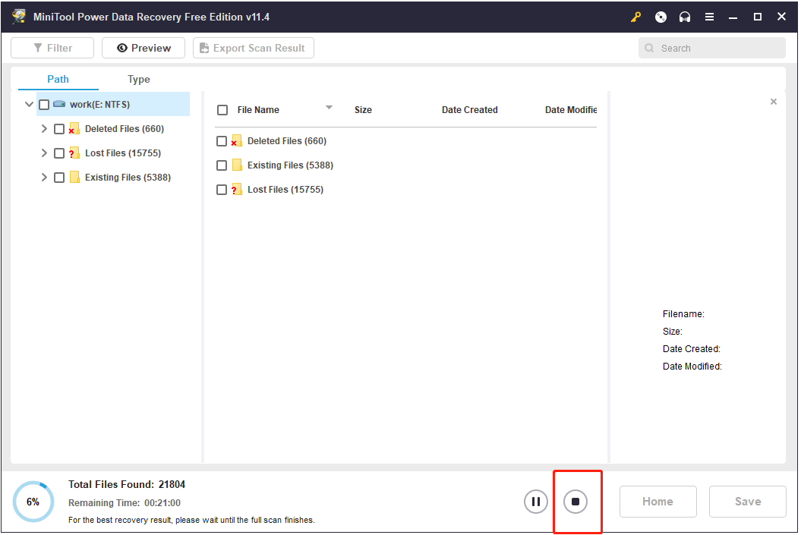This screenshot has height=535, width=801.
Task: Check Lost Files (15755) in file list
Action: [222, 190]
